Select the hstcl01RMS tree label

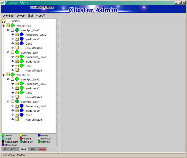(x=24, y=26)
